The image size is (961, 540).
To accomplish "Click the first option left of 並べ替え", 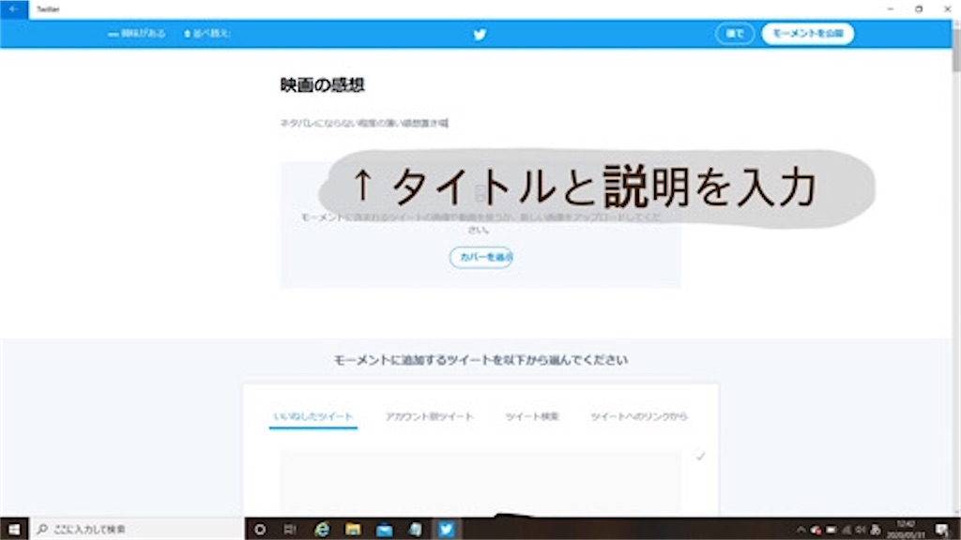I will pos(136,34).
